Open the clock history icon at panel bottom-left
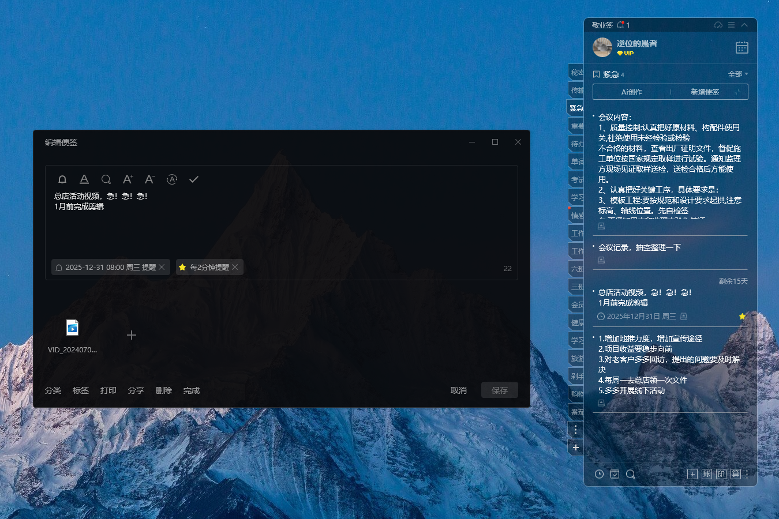The height and width of the screenshot is (519, 779). tap(599, 473)
